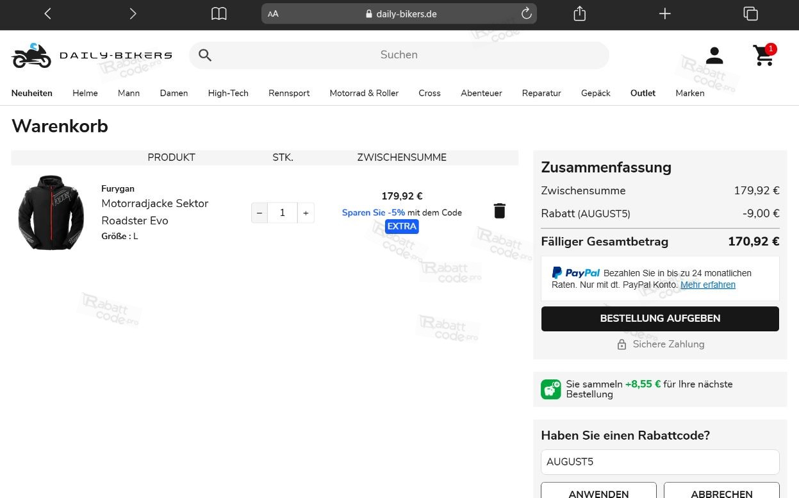Click the Daily-Bikers motorcycle logo
The height and width of the screenshot is (498, 799).
(x=92, y=56)
